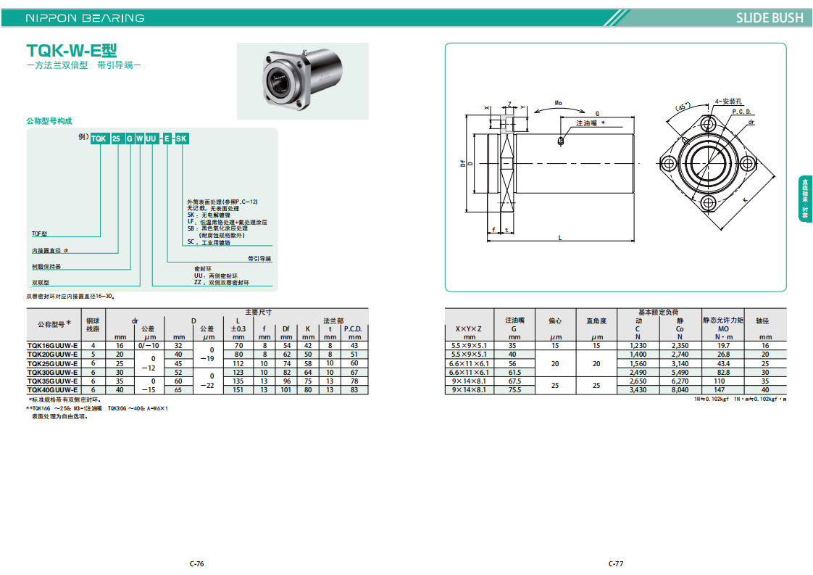
Task: Click the page number C-76
Action: coord(196,563)
